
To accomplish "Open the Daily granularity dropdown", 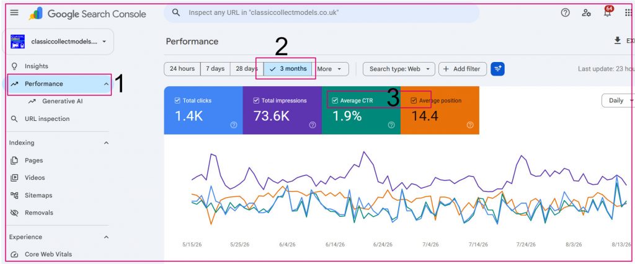I will coord(619,100).
